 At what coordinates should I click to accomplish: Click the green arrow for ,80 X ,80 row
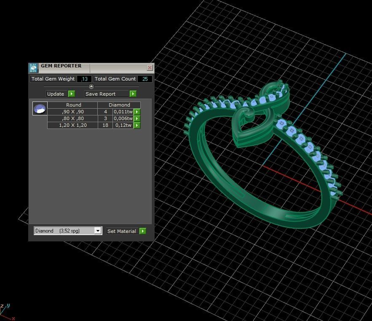(x=137, y=118)
